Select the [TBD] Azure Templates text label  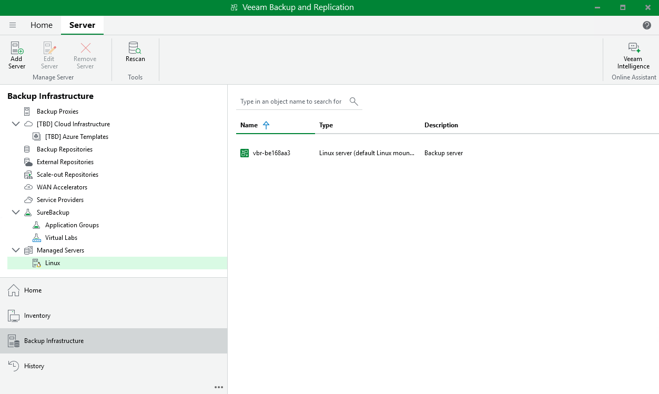77,137
